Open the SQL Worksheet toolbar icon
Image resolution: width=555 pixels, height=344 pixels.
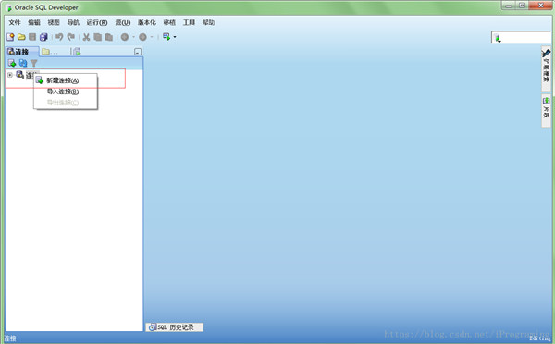166,36
